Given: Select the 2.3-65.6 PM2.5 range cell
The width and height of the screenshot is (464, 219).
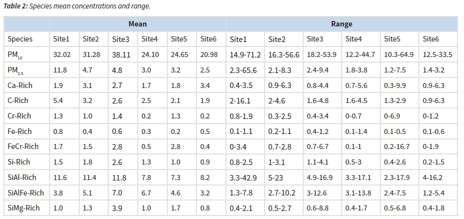Looking at the screenshot, I should [243, 70].
